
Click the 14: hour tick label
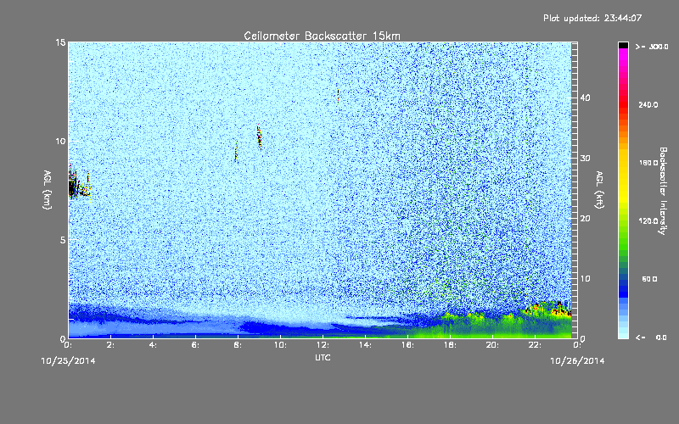pyautogui.click(x=365, y=345)
